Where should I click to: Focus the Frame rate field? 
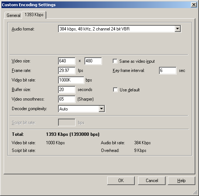pyautogui.click(x=67, y=70)
